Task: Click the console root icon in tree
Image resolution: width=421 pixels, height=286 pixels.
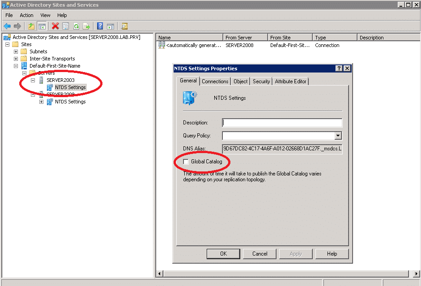Action: (x=7, y=37)
